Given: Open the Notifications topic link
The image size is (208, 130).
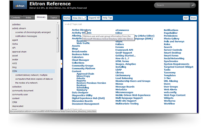Looking at the screenshot, I should 171,30.
